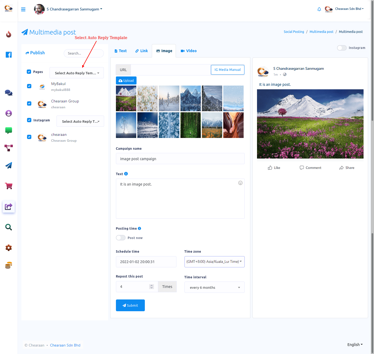The height and width of the screenshot is (354, 374).
Task: Uncheck the MyBakul page checkbox
Action: tap(29, 86)
